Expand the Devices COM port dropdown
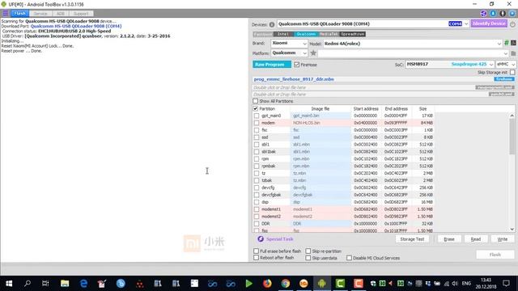This screenshot has height=291, width=518. [466, 24]
